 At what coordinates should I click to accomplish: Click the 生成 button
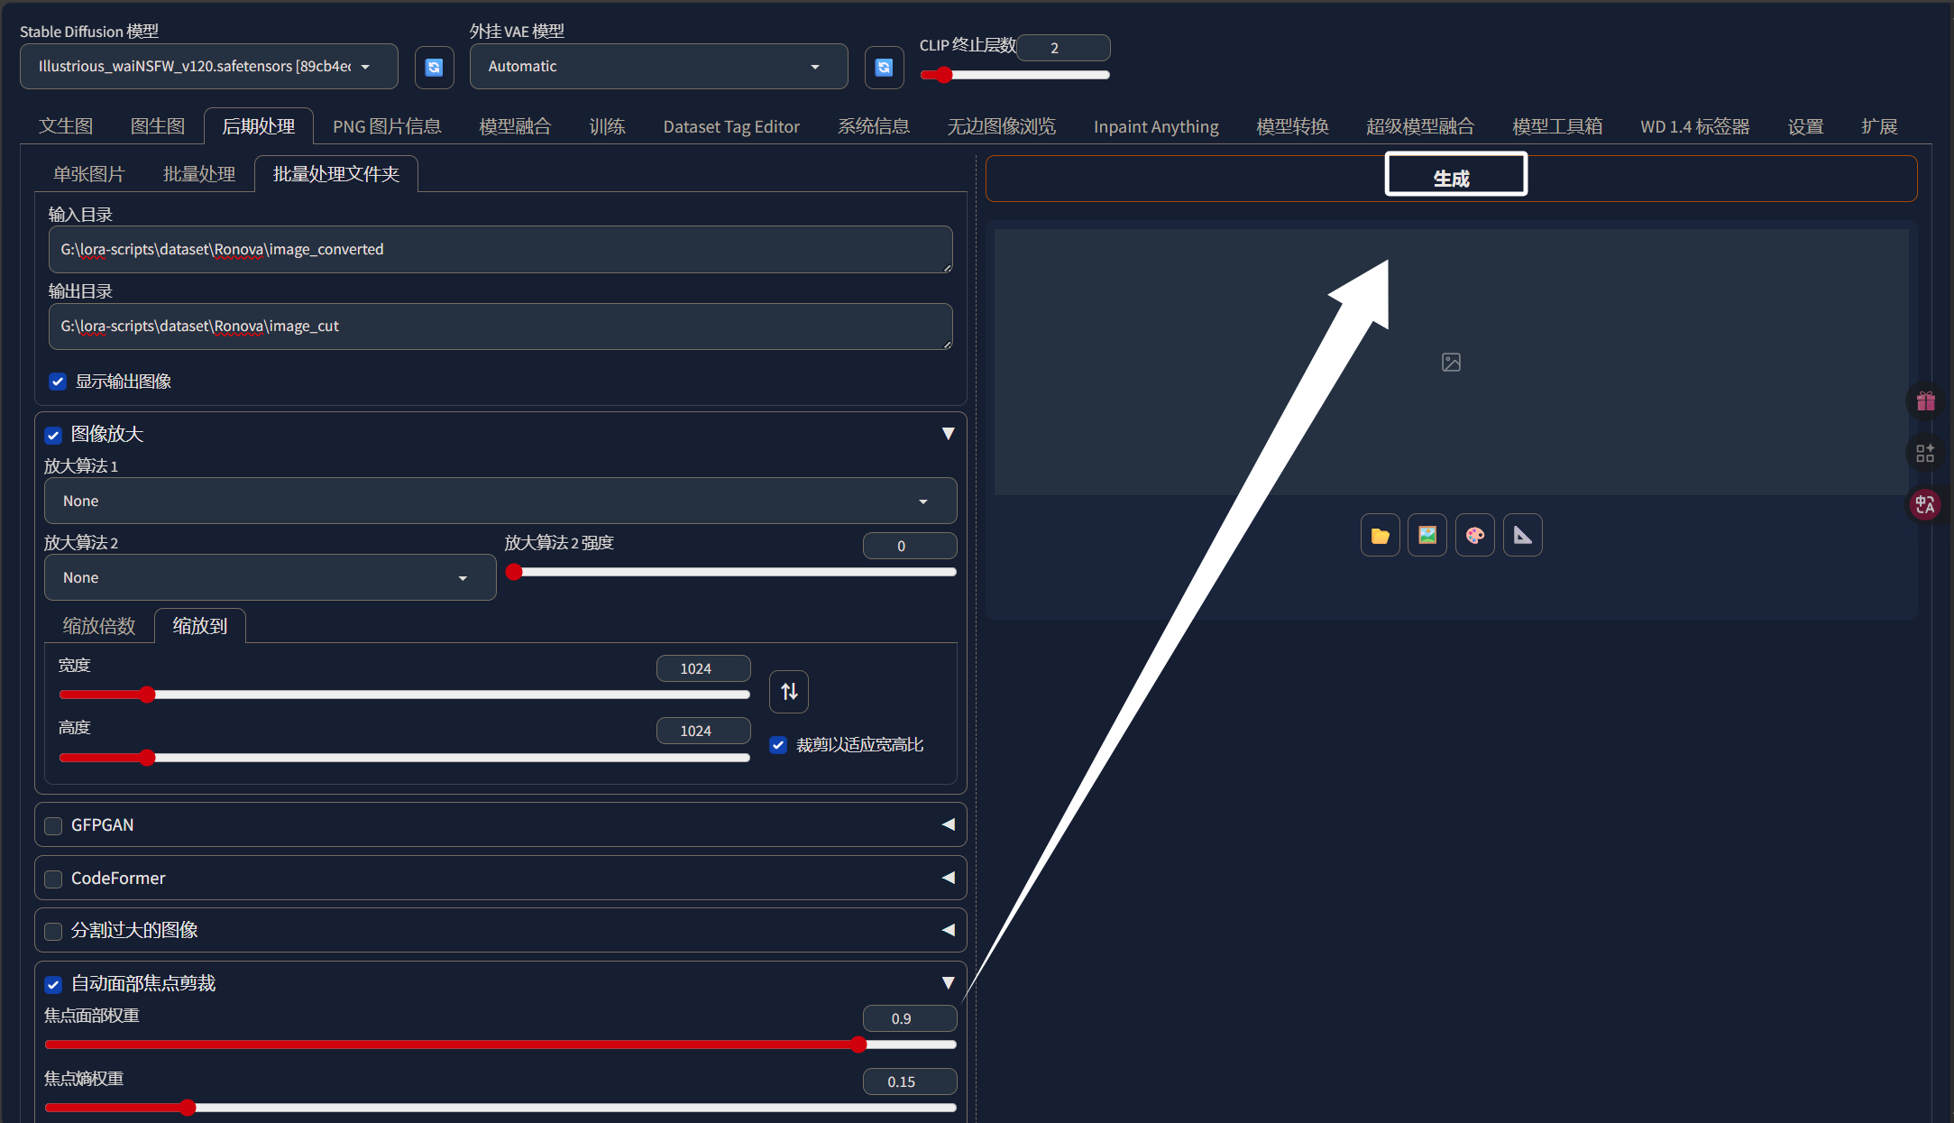point(1452,179)
